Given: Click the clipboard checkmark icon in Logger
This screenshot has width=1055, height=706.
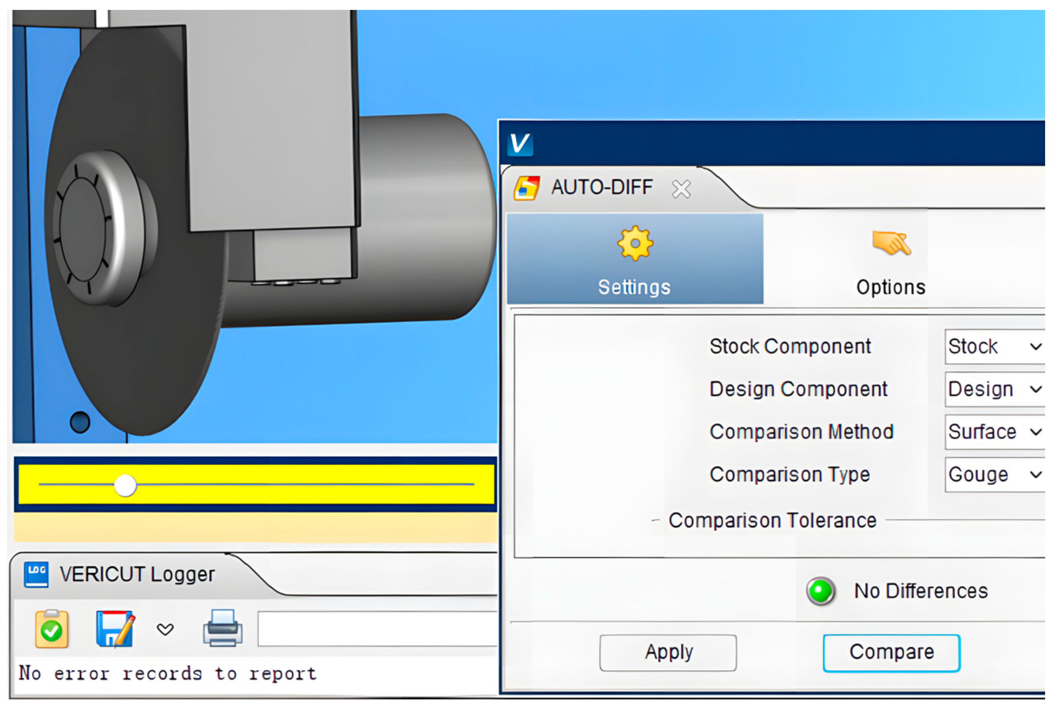Looking at the screenshot, I should coord(51,629).
